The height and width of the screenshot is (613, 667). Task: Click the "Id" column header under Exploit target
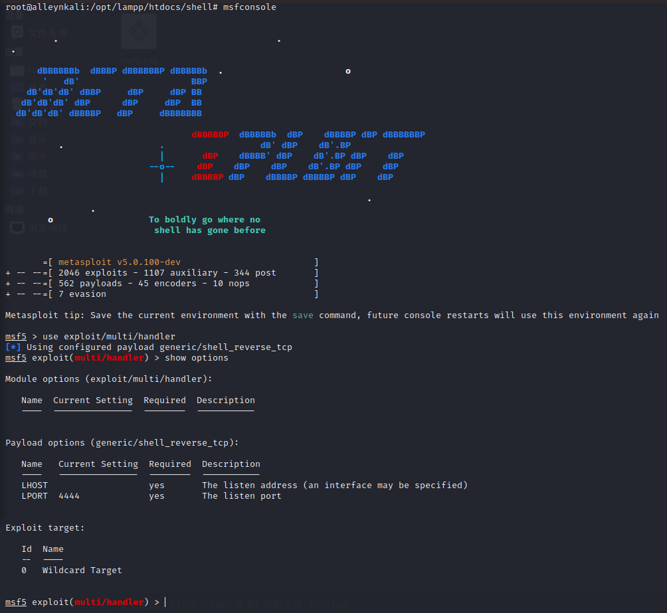tap(27, 549)
